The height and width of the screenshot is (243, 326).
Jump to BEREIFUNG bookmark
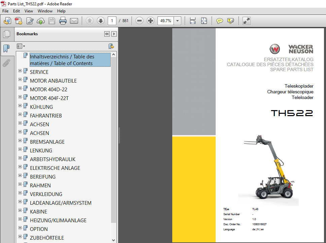(43, 177)
